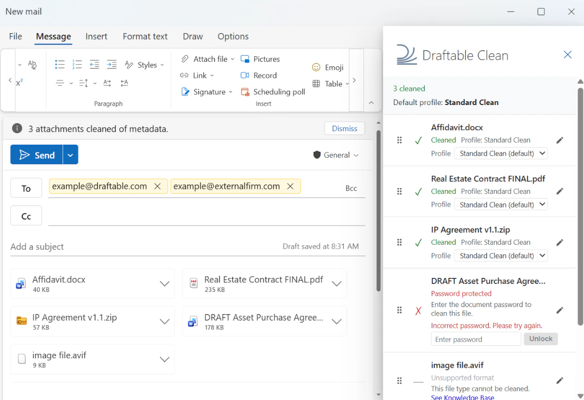Expand IP Agreement v1.1.zip attachment menu
The height and width of the screenshot is (400, 584).
pos(164,322)
